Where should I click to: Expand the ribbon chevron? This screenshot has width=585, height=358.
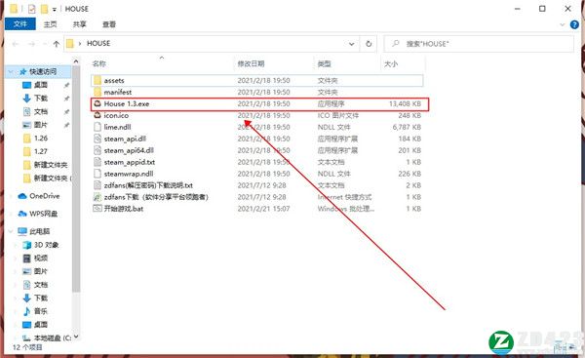[x=563, y=24]
